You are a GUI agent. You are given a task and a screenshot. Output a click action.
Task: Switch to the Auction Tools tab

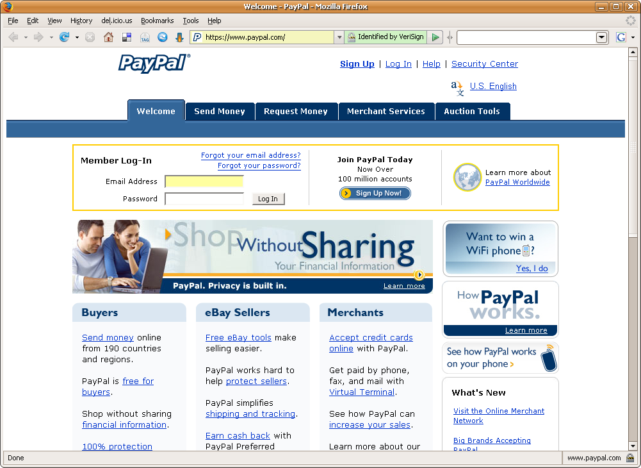[x=472, y=112]
